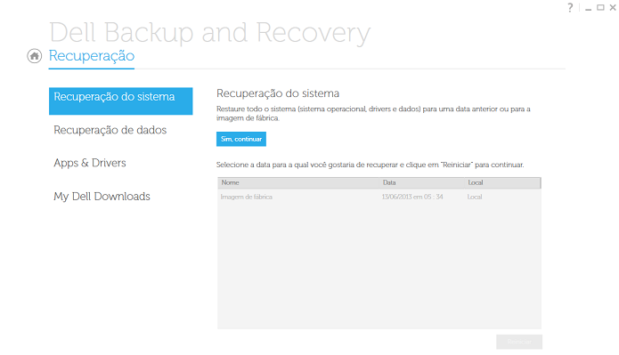619x355 pixels.
Task: Sort list by Data column header
Action: [422, 182]
